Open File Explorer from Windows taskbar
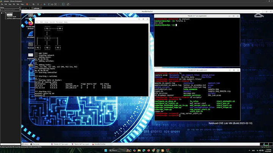This screenshot has height=153, width=273. pyautogui.click(x=139, y=150)
